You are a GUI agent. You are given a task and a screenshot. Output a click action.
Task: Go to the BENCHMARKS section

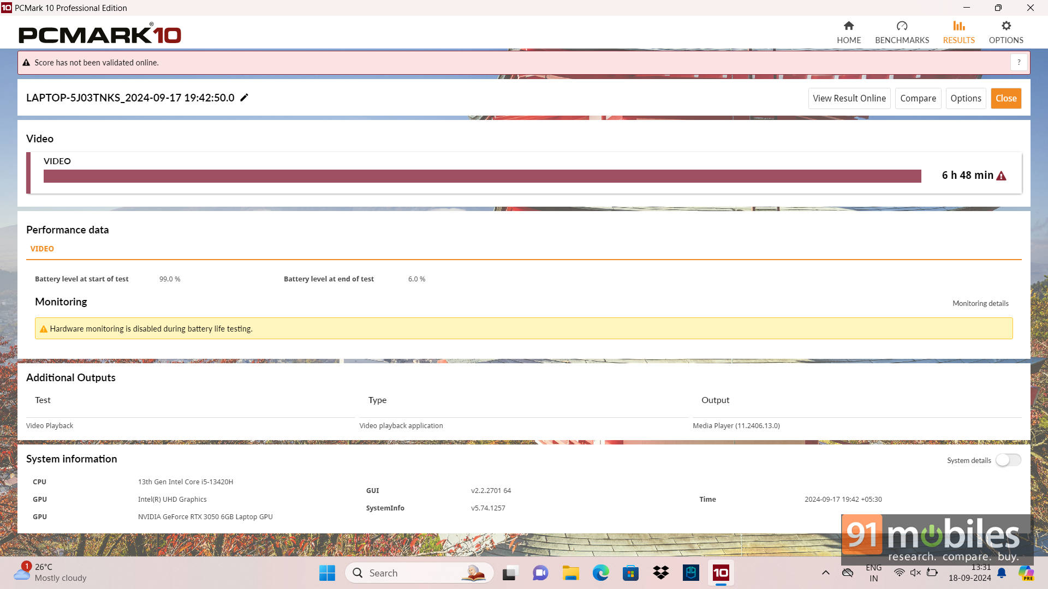pyautogui.click(x=902, y=32)
